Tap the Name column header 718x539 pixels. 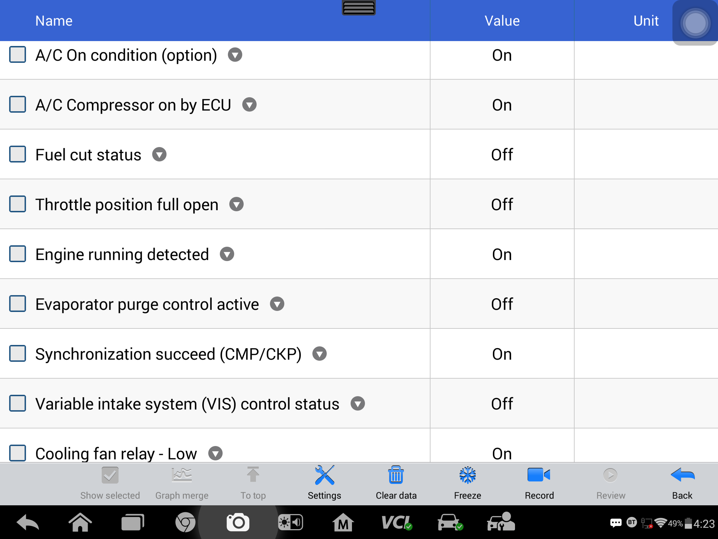tap(54, 21)
